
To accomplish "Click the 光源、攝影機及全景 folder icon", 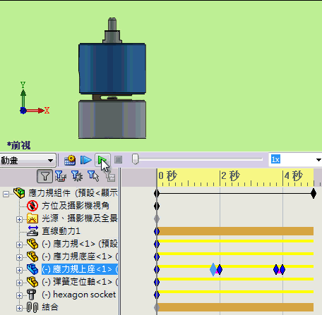I will [32, 218].
